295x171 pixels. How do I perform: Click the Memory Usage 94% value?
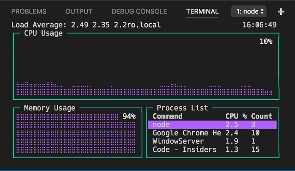click(x=129, y=116)
